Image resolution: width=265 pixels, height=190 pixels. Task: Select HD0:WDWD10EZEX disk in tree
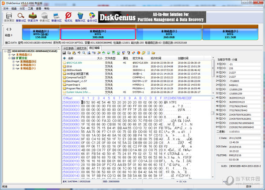click(34, 51)
